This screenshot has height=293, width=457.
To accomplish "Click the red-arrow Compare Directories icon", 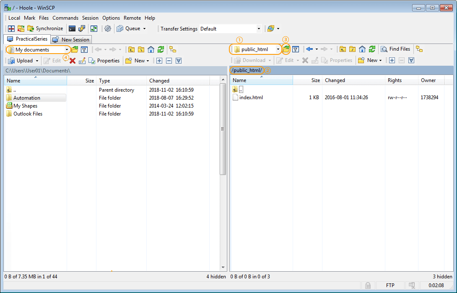I will pos(11,28).
